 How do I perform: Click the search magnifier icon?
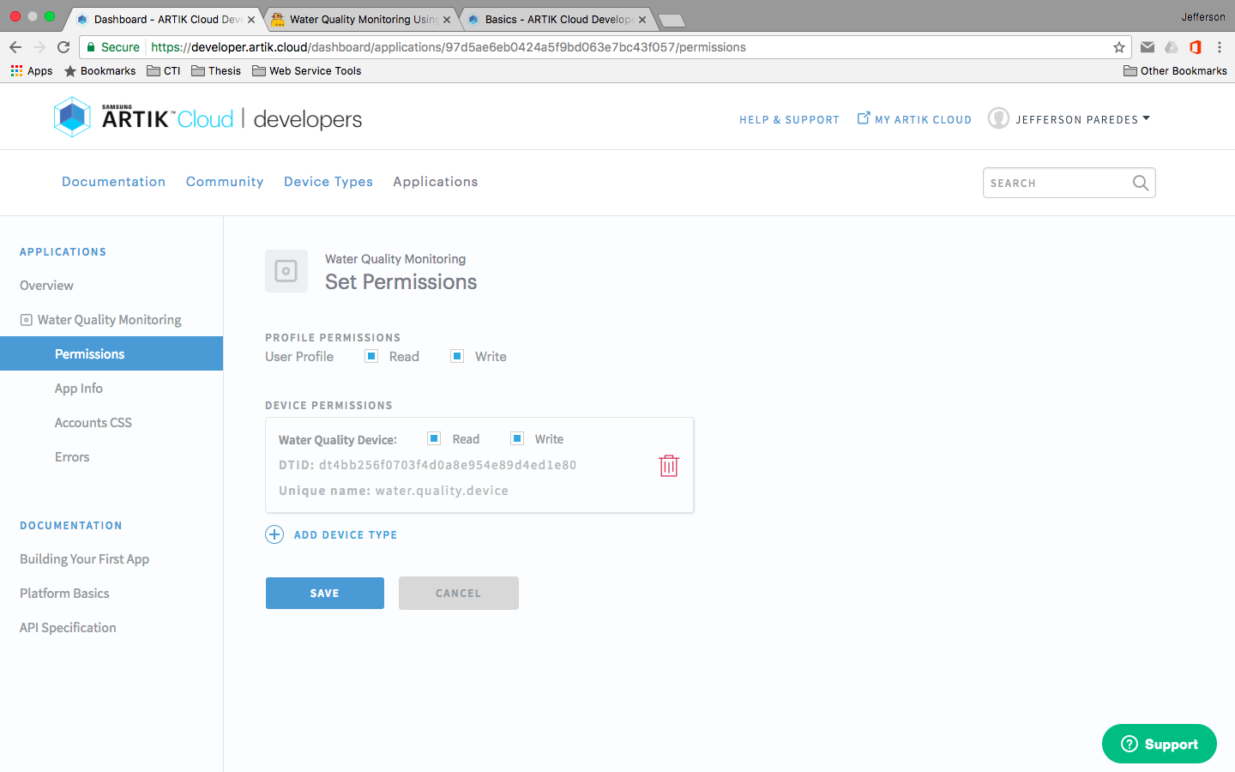click(1140, 183)
